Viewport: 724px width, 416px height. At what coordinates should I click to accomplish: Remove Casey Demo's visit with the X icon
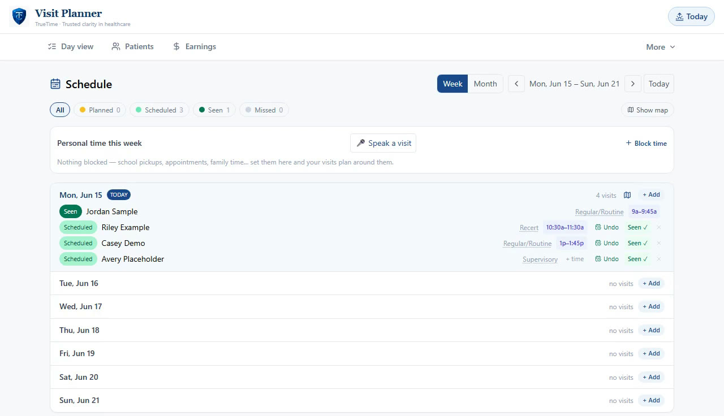(x=658, y=243)
